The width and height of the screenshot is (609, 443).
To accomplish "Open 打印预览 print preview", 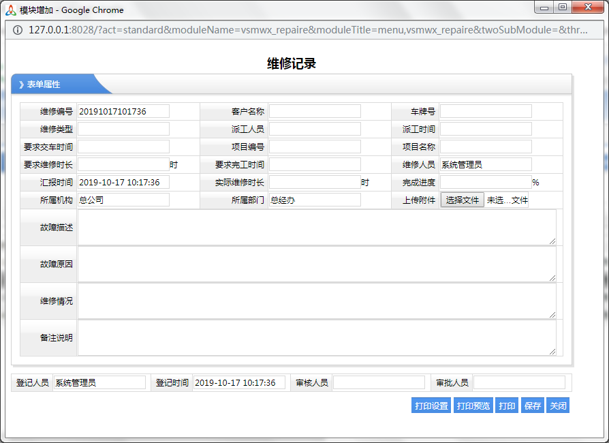I will coord(473,406).
